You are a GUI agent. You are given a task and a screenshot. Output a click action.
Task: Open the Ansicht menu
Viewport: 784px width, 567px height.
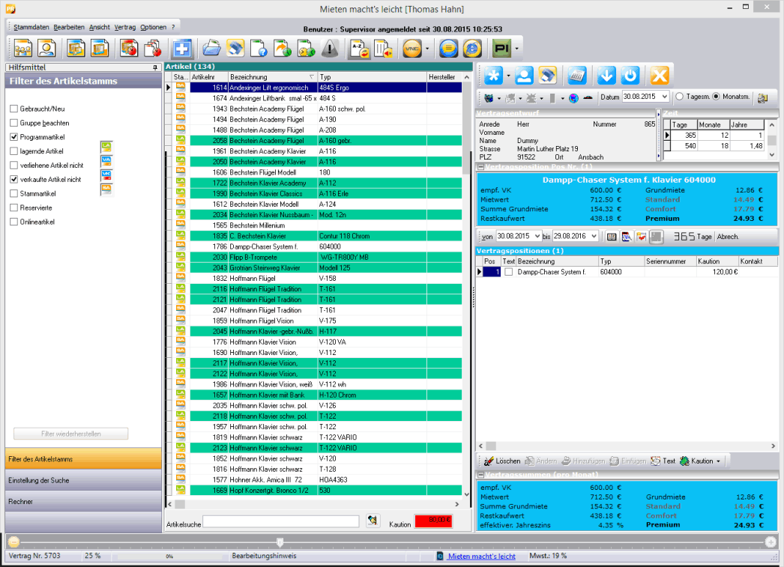(x=100, y=27)
